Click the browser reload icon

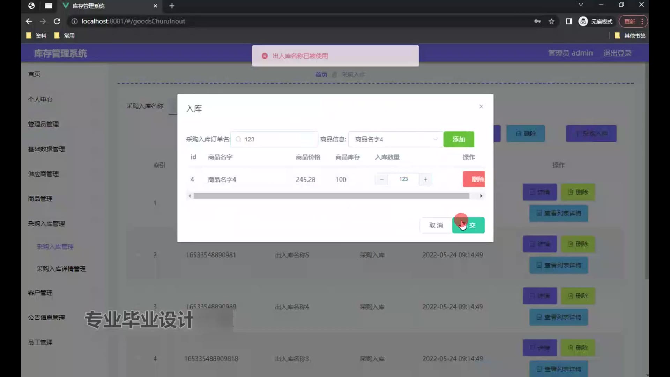pyautogui.click(x=57, y=21)
